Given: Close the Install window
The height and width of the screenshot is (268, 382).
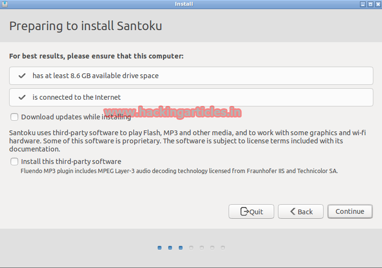Looking at the screenshot, I should coord(377,4).
